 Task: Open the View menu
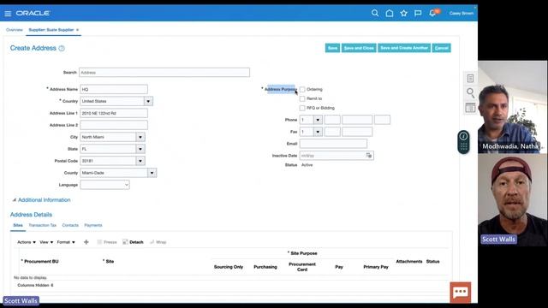coord(46,242)
